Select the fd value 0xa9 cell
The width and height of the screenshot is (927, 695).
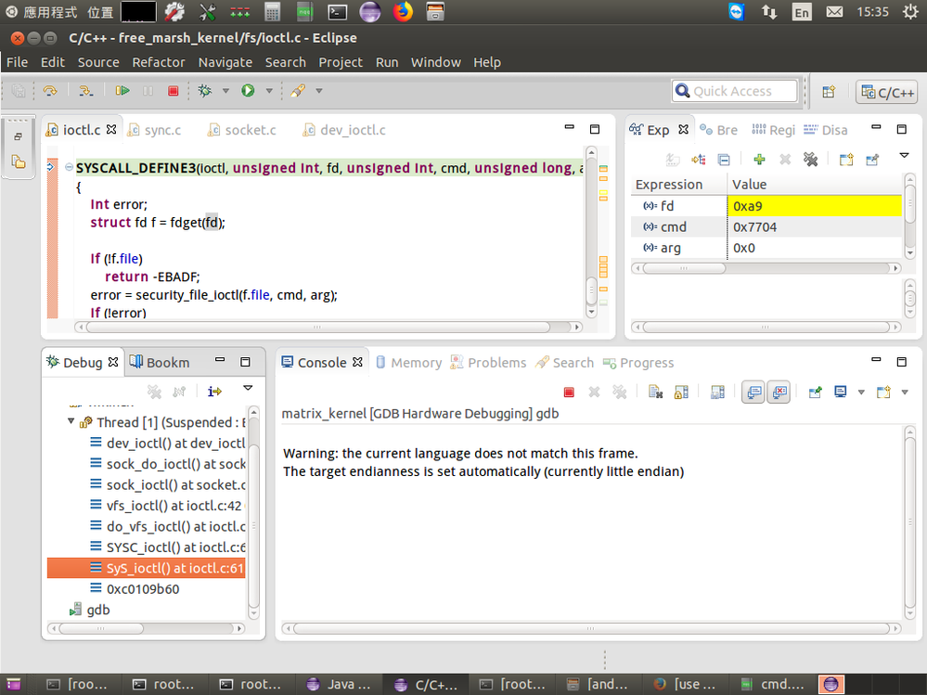tap(814, 206)
